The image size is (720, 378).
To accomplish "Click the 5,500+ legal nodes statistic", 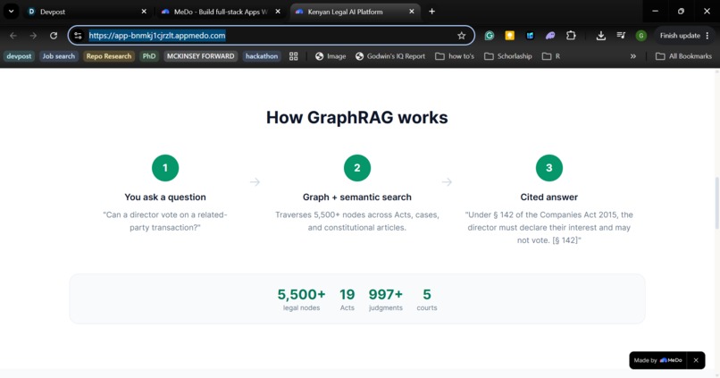I will (301, 299).
